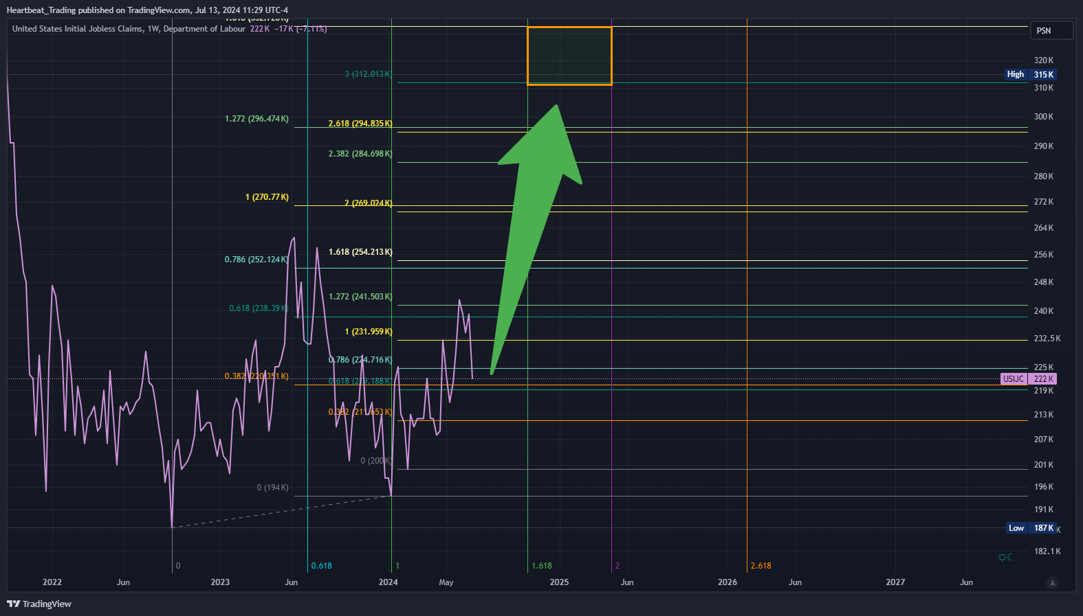Select the USIJC 222K price tag

[x=1028, y=378]
